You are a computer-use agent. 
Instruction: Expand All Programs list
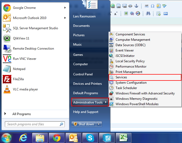[35, 114]
